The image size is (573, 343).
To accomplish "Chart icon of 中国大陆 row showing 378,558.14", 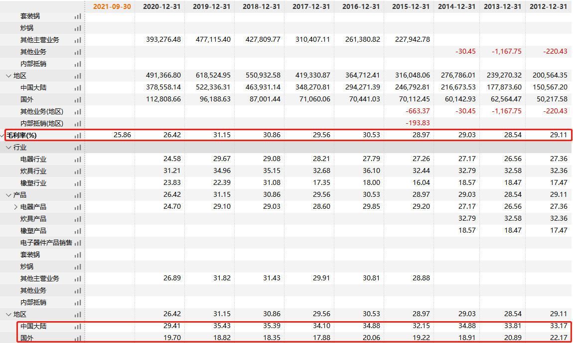I will point(78,87).
